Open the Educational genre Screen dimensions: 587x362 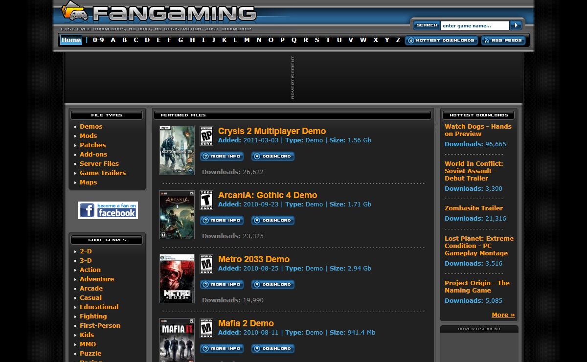click(x=99, y=307)
